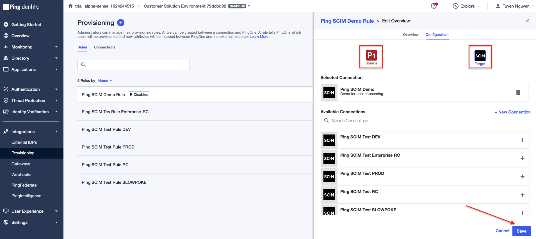Click the Cancel button
The width and height of the screenshot is (536, 239).
[502, 231]
